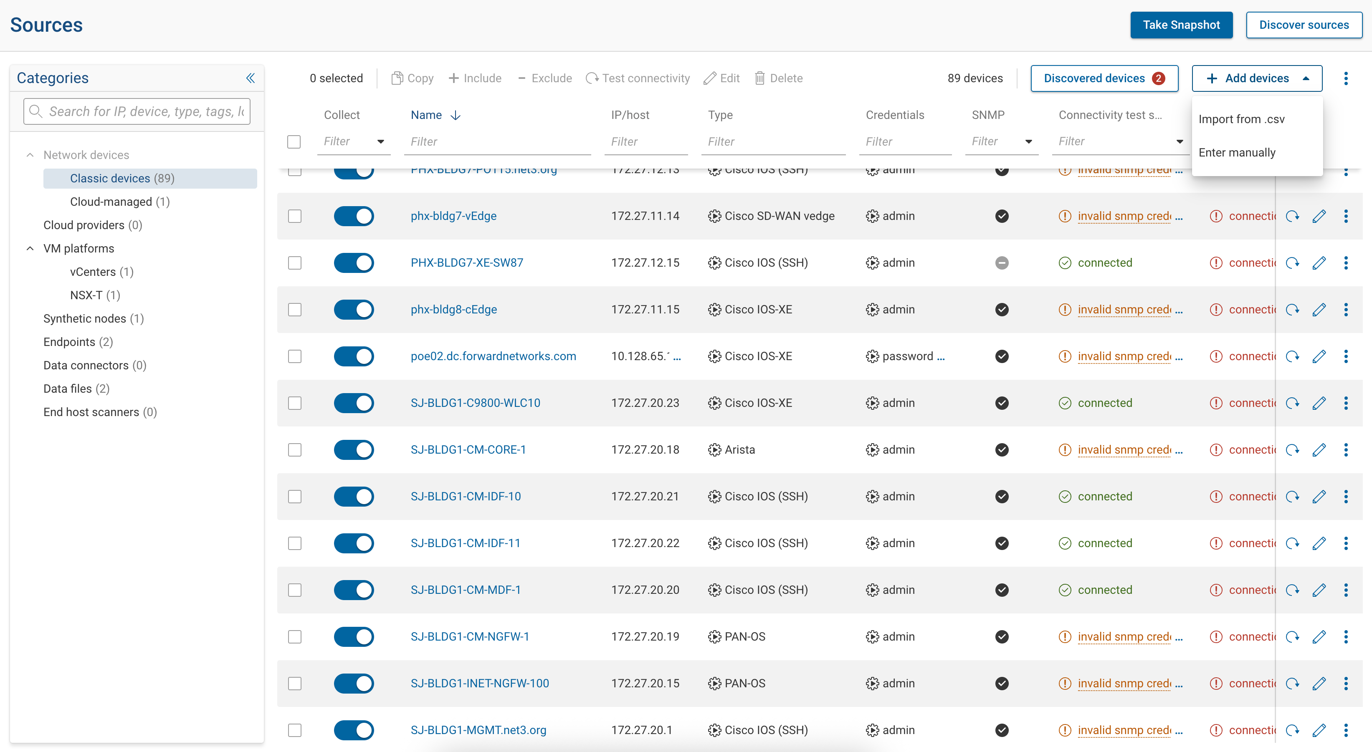
Task: Select the Include toolbar icon
Action: click(453, 78)
